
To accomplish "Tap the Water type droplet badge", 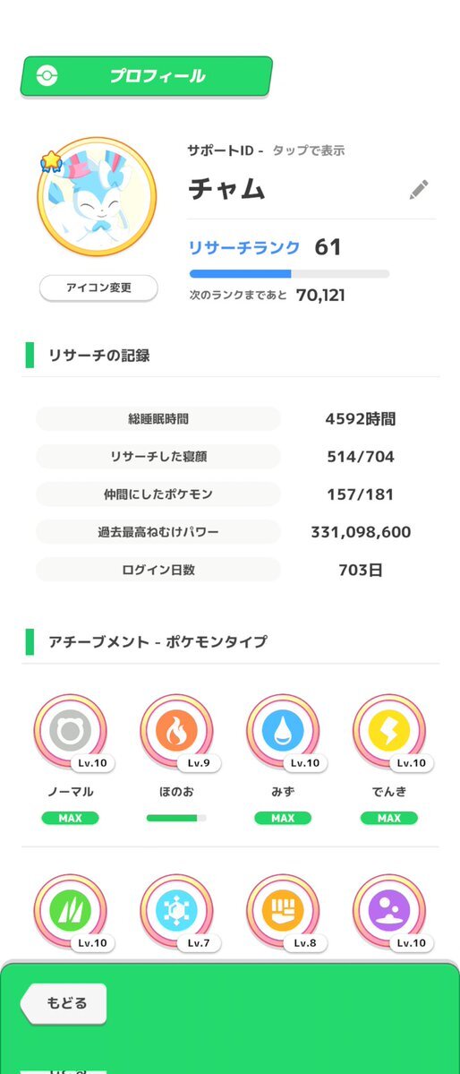I will 283,731.
